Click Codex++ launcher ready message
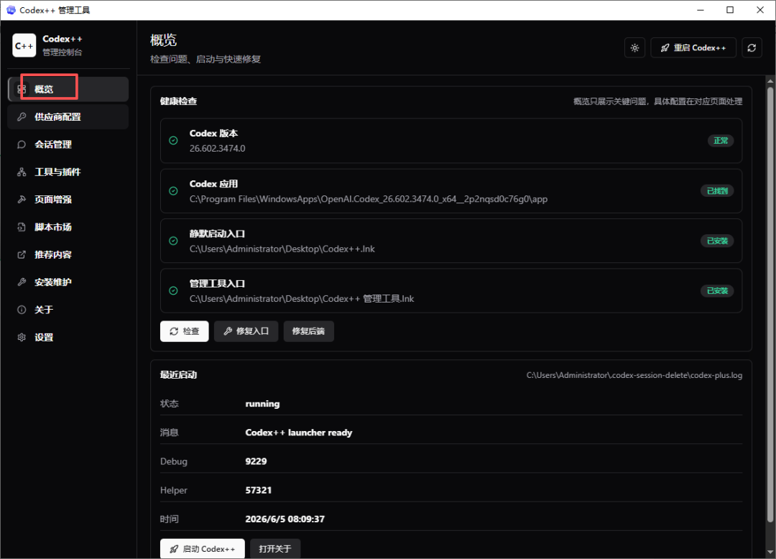The height and width of the screenshot is (559, 776). pyautogui.click(x=299, y=433)
